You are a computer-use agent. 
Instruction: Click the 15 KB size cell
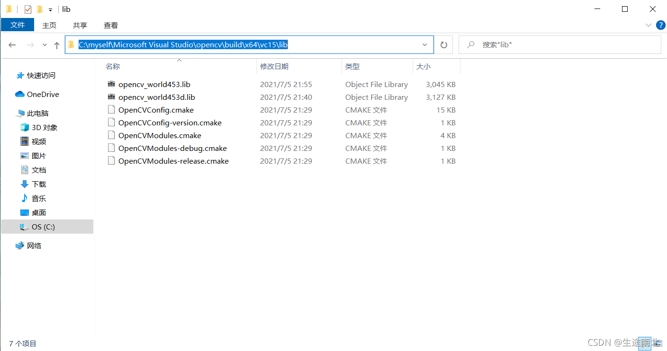(x=446, y=110)
